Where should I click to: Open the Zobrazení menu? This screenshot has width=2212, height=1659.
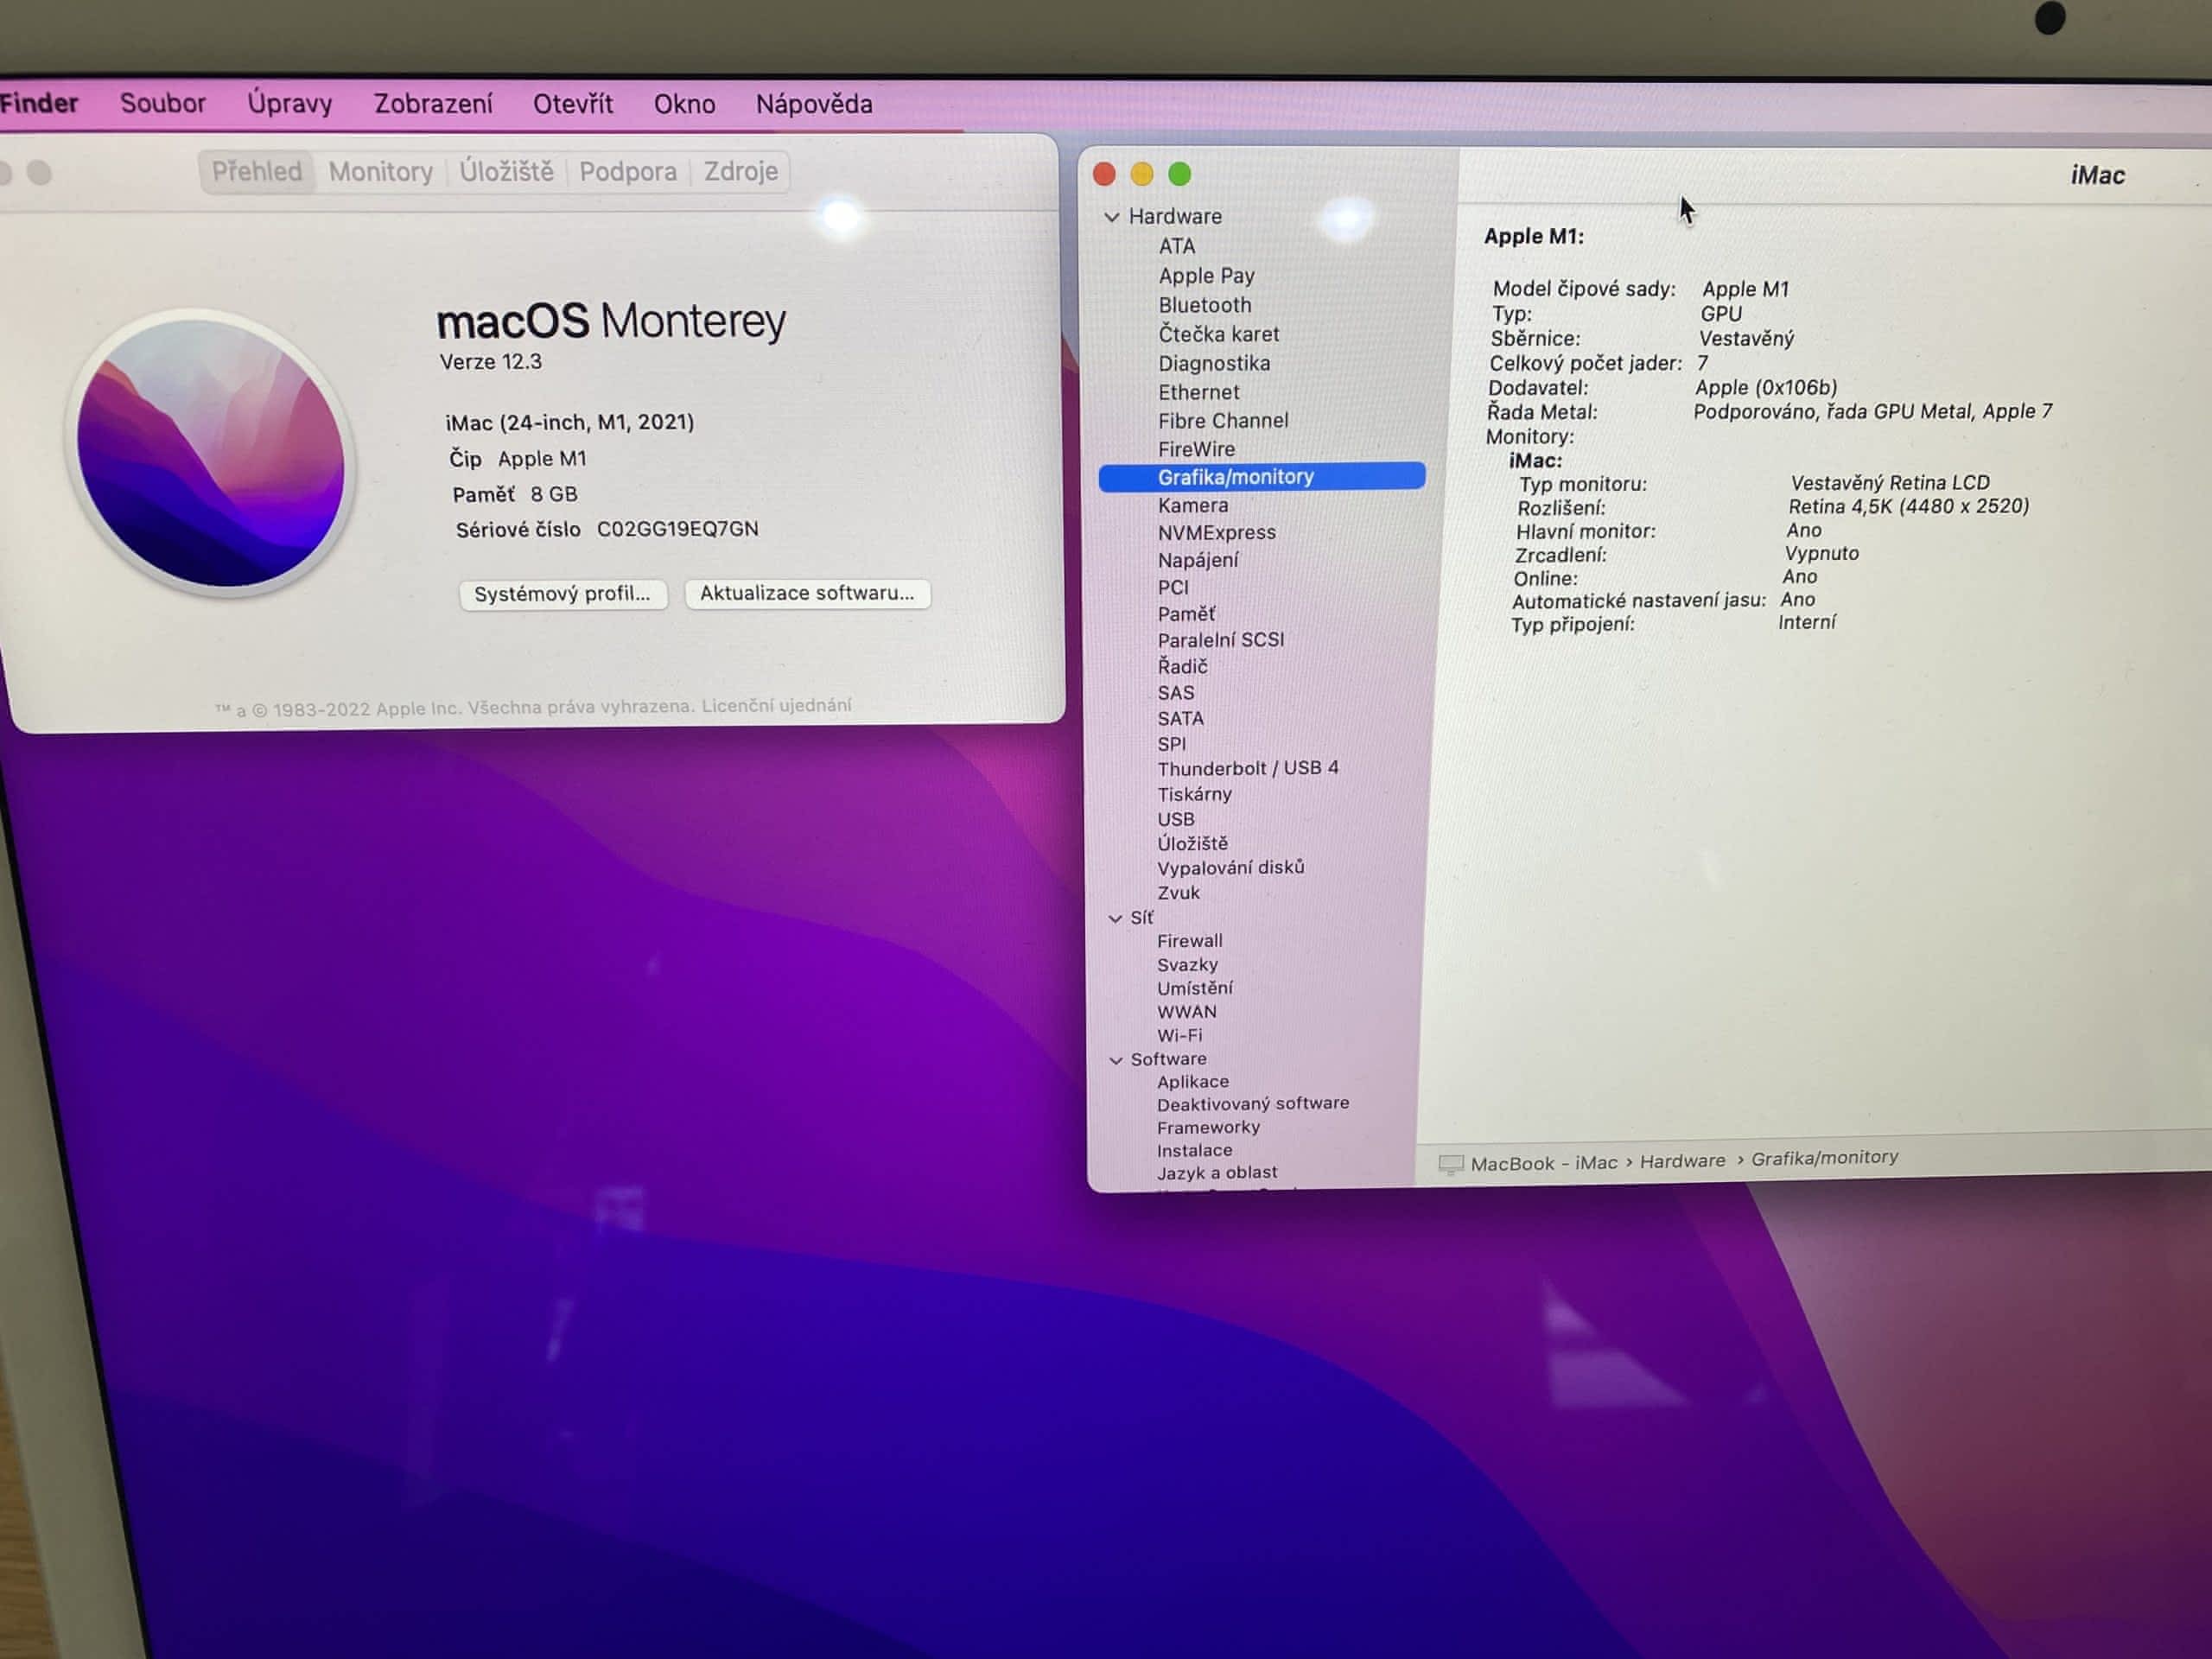433,104
